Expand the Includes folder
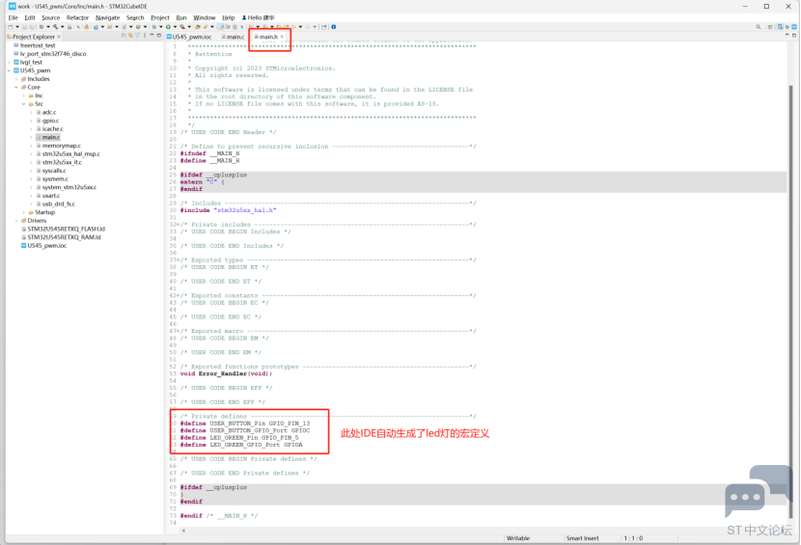 point(16,79)
